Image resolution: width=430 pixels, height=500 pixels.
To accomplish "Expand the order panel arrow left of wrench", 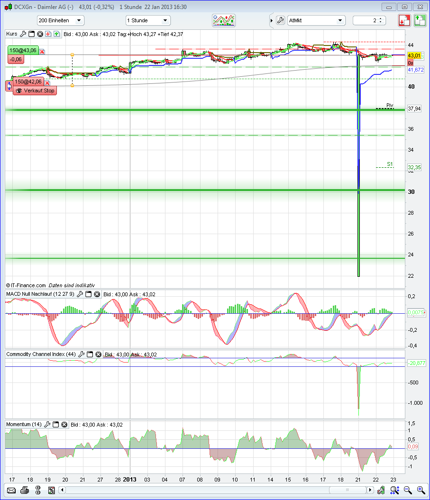I will (272, 20).
